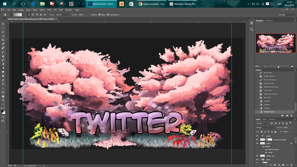Switch to the Paths tab
Image resolution: width=297 pixels, height=167 pixels.
click(x=264, y=119)
